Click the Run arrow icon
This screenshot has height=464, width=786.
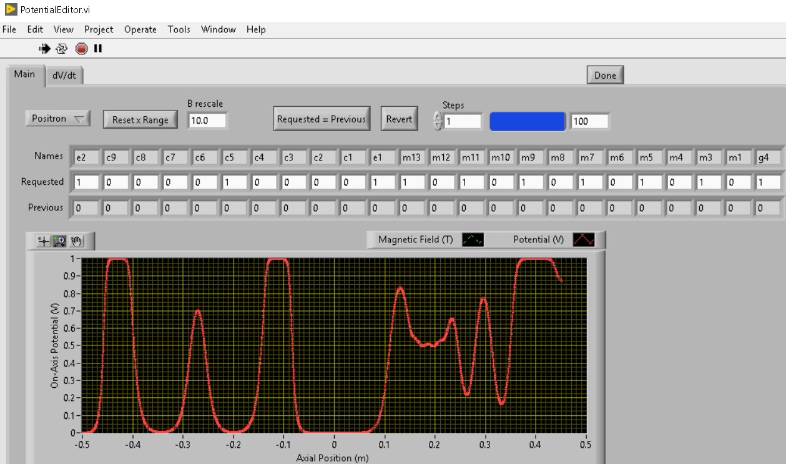pos(44,48)
